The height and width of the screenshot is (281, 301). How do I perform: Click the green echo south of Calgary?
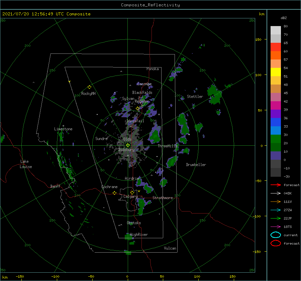(141, 206)
